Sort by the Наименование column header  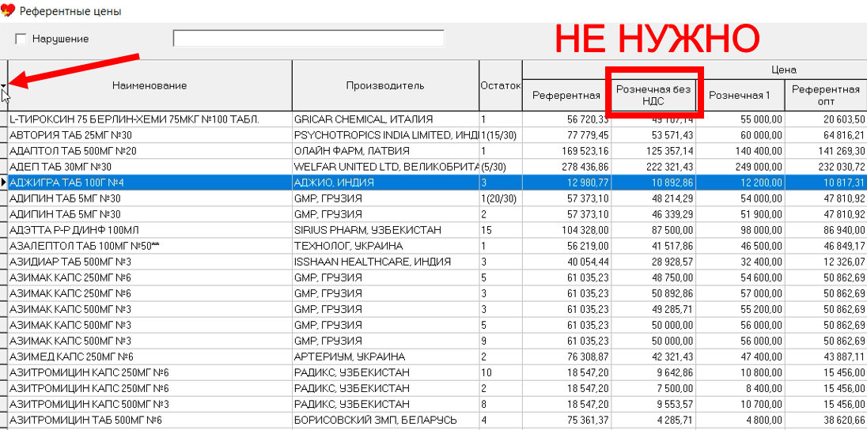[x=150, y=85]
